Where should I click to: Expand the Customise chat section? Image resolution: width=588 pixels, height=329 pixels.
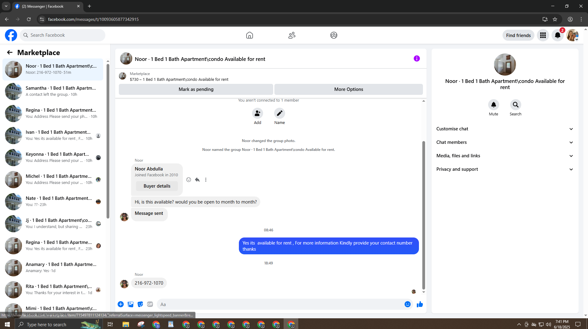[x=505, y=129]
